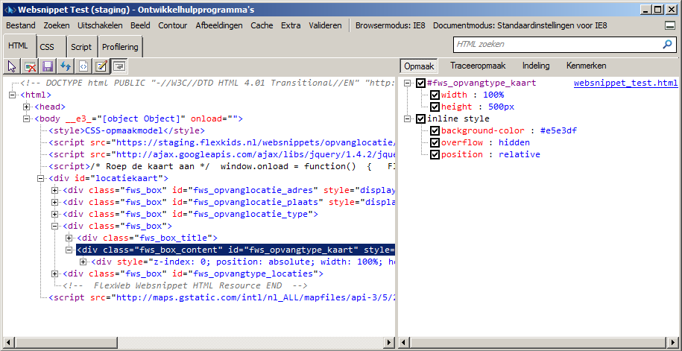This screenshot has width=682, height=351.
Task: Uncheck the width : 100% style property
Action: 435,95
